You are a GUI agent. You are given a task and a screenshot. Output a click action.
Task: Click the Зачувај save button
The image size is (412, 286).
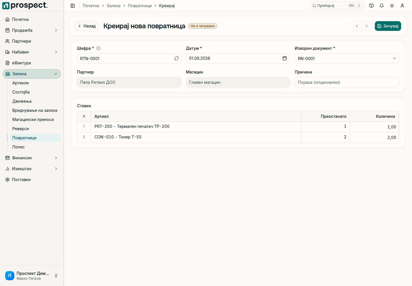pyautogui.click(x=388, y=26)
